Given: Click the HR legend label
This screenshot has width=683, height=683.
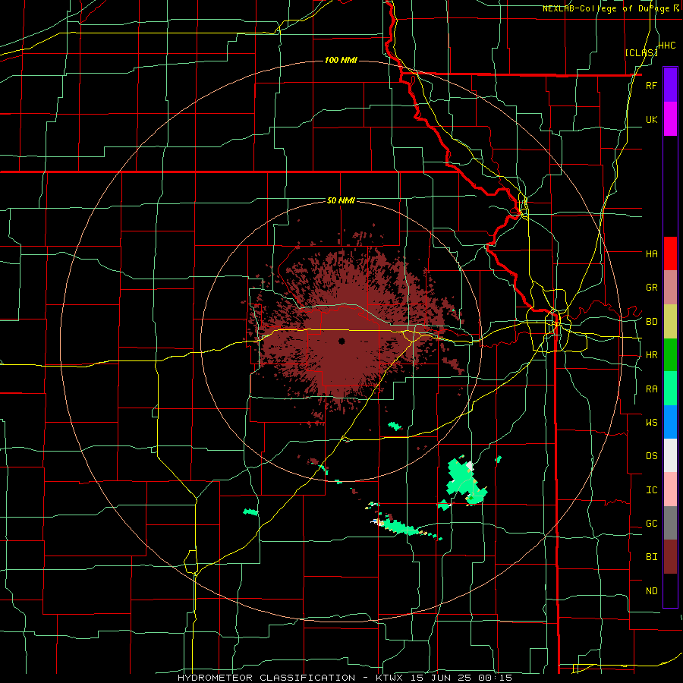Looking at the screenshot, I should pos(652,355).
